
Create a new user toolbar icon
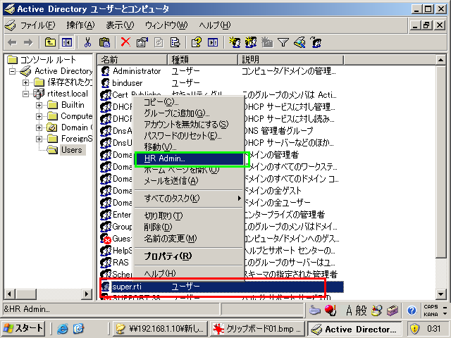(235, 42)
